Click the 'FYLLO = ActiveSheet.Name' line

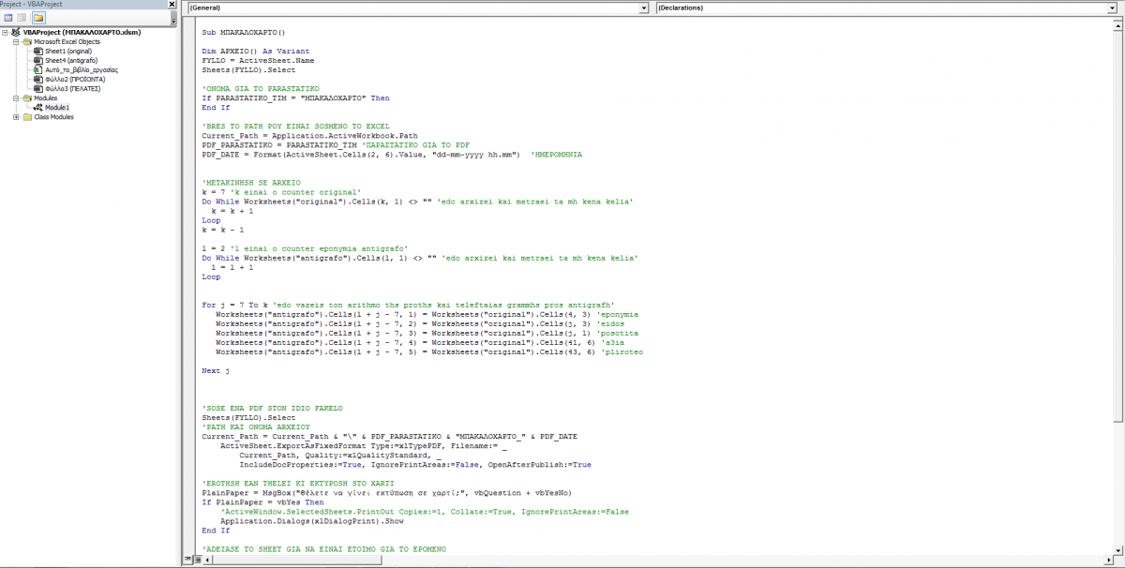(259, 60)
